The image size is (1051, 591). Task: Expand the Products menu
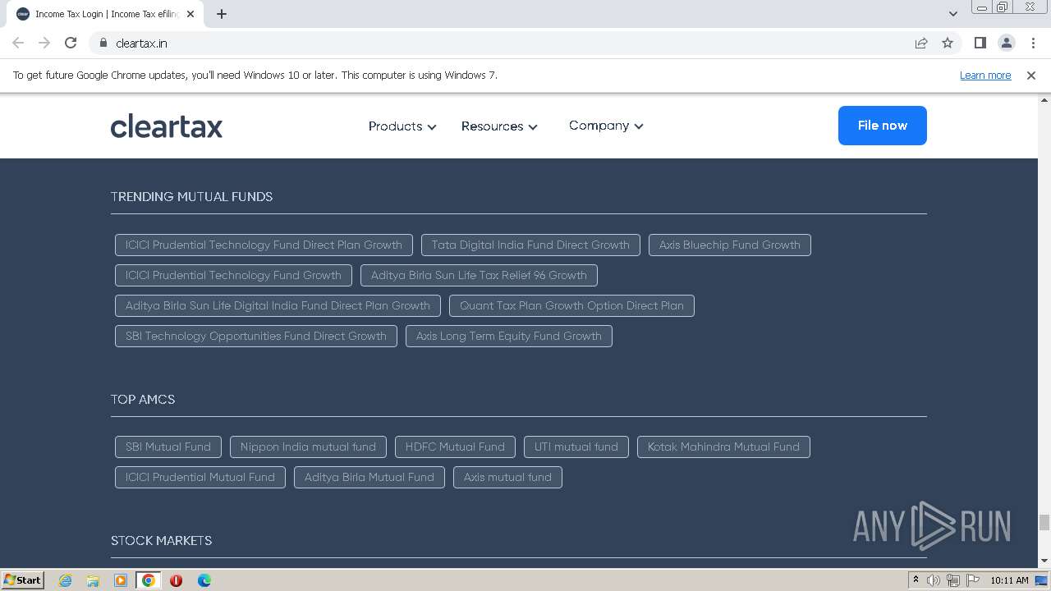(x=402, y=126)
